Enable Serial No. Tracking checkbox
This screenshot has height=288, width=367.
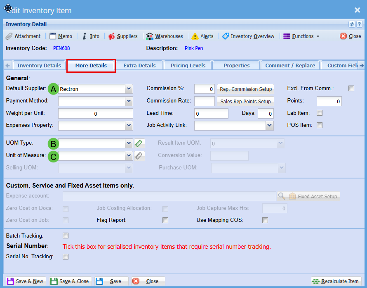pyautogui.click(x=65, y=257)
